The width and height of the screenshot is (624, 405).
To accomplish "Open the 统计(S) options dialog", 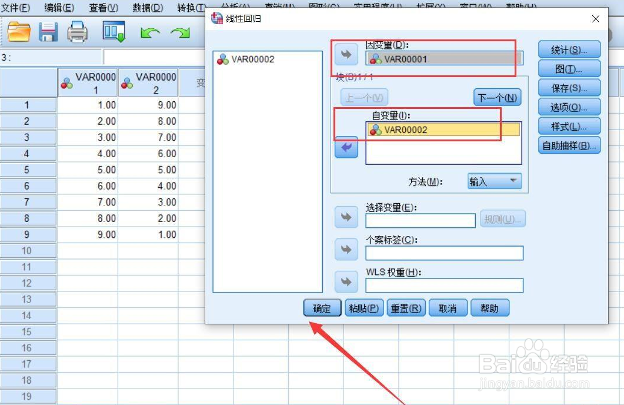I will click(568, 49).
